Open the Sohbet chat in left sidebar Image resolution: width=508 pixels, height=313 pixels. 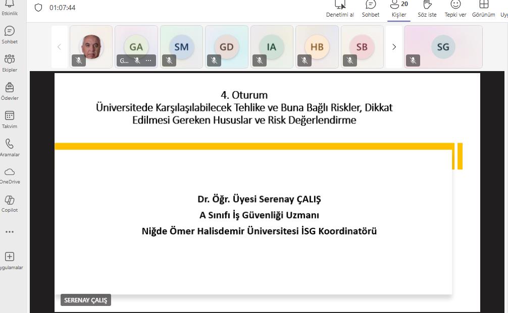coord(9,35)
